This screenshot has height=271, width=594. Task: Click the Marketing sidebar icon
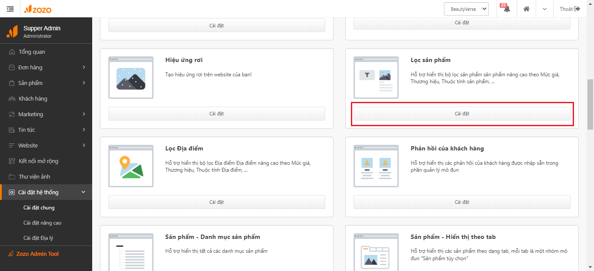(x=12, y=114)
